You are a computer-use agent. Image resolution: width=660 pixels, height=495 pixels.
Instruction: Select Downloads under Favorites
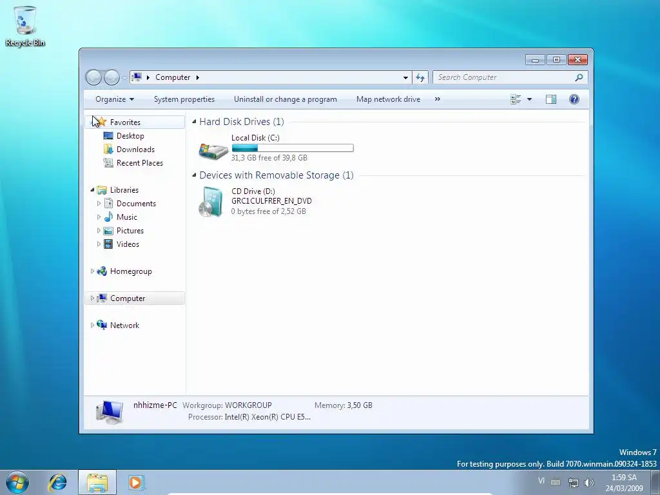pyautogui.click(x=135, y=150)
